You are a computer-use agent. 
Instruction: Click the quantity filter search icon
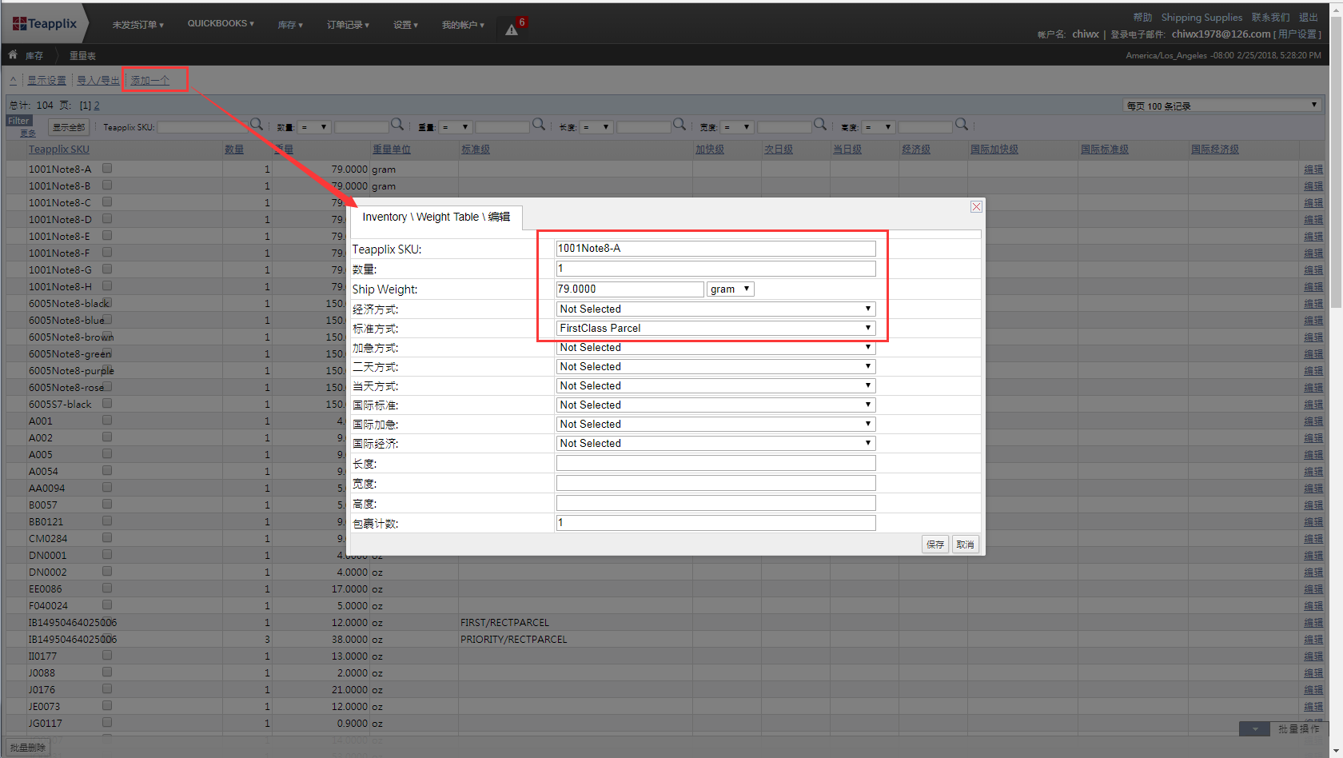click(397, 124)
